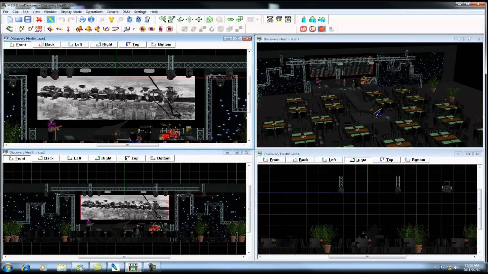Click the film clapper taskbar icon
Screen dimensions: 488x274
click(133, 267)
